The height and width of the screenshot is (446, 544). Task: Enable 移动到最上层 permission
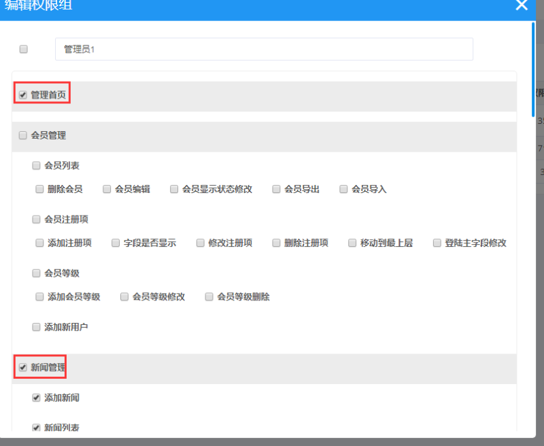pos(352,243)
